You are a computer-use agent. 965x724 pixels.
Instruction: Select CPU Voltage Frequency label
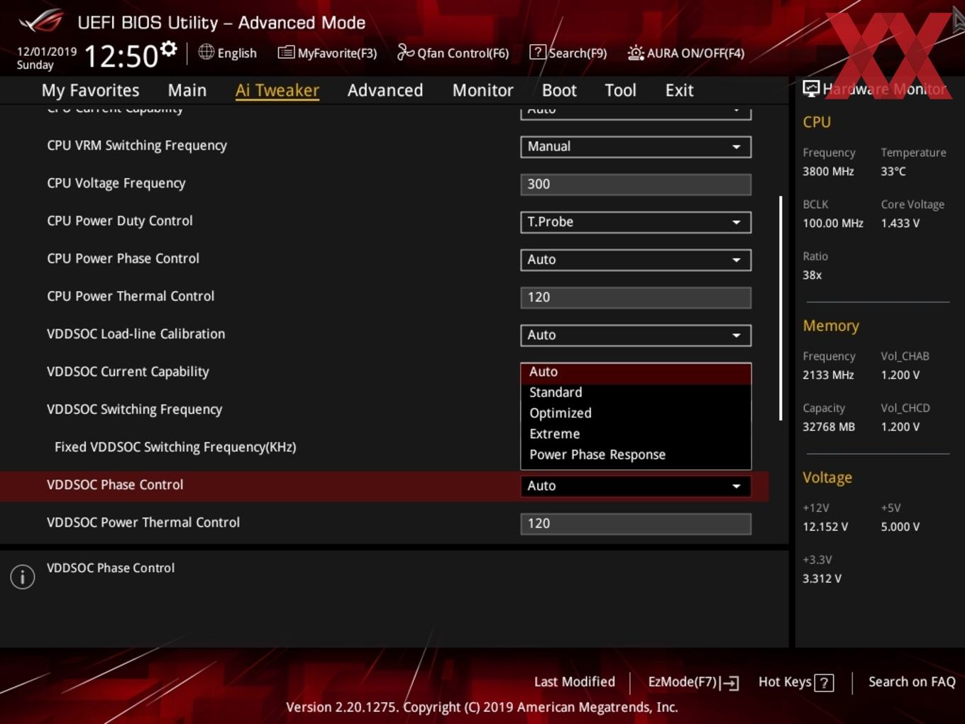click(116, 183)
